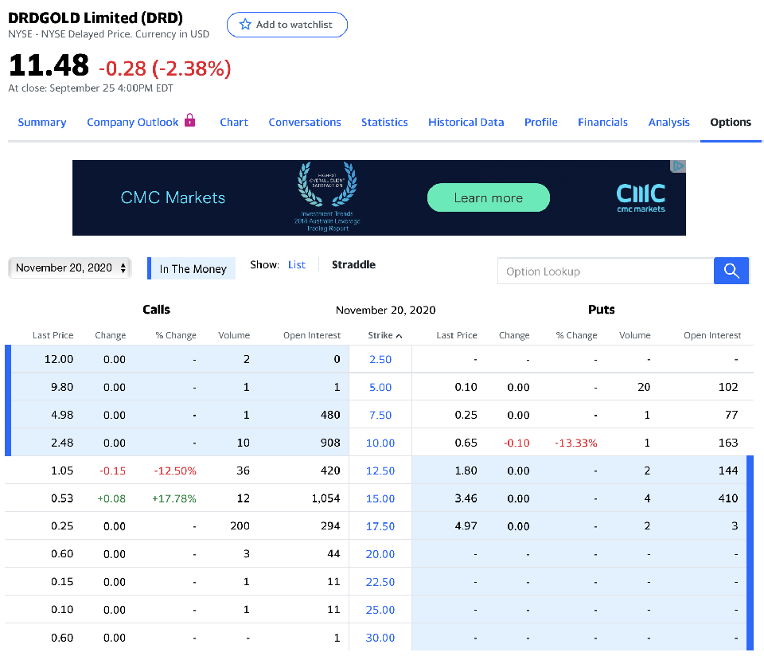Sort by the Strike column arrow

[399, 336]
